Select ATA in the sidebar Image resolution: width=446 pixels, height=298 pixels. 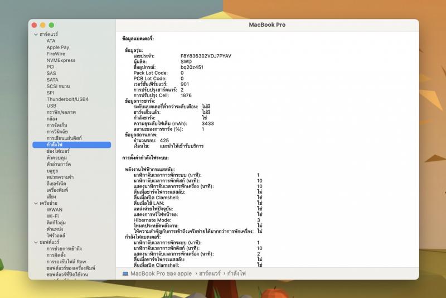tap(51, 41)
